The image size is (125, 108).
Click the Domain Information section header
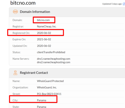click(35, 12)
